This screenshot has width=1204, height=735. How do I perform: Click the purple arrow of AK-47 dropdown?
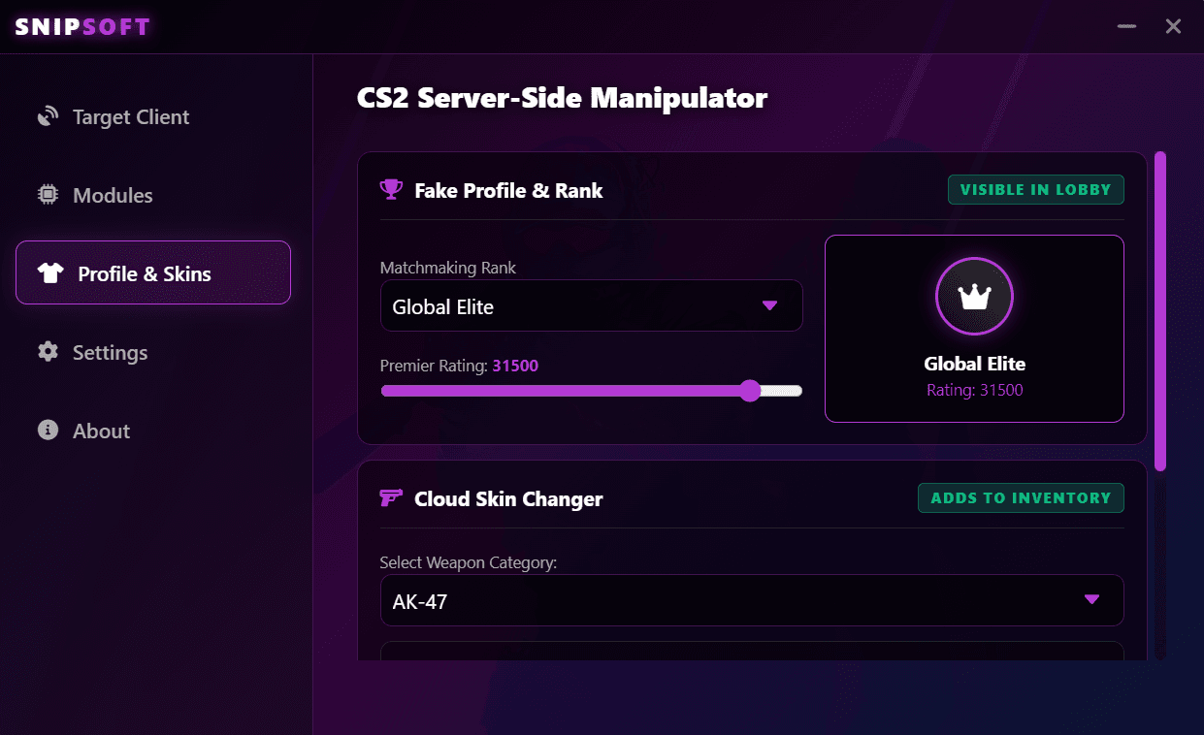click(1091, 599)
